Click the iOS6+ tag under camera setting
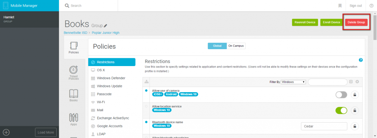Viewport: 377px width, 138px height. pyautogui.click(x=158, y=94)
